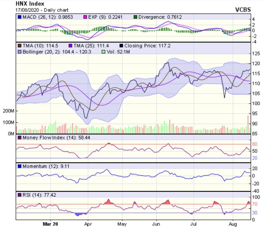Select the RSI (14) legend marker

(x=19, y=194)
